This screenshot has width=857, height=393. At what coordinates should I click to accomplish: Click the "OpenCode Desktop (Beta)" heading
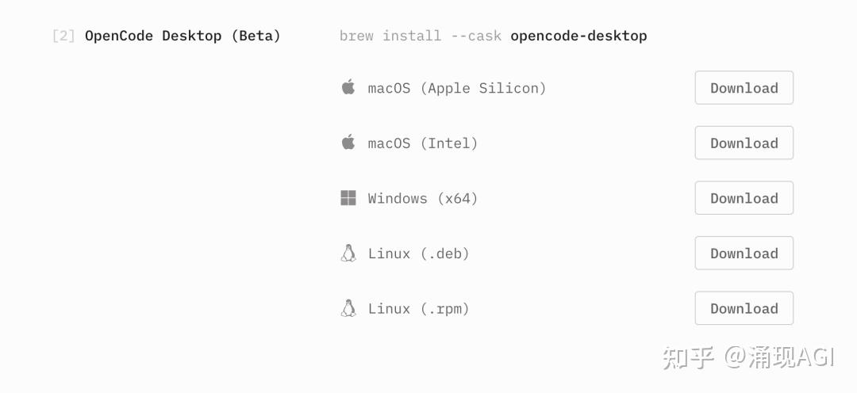click(183, 36)
